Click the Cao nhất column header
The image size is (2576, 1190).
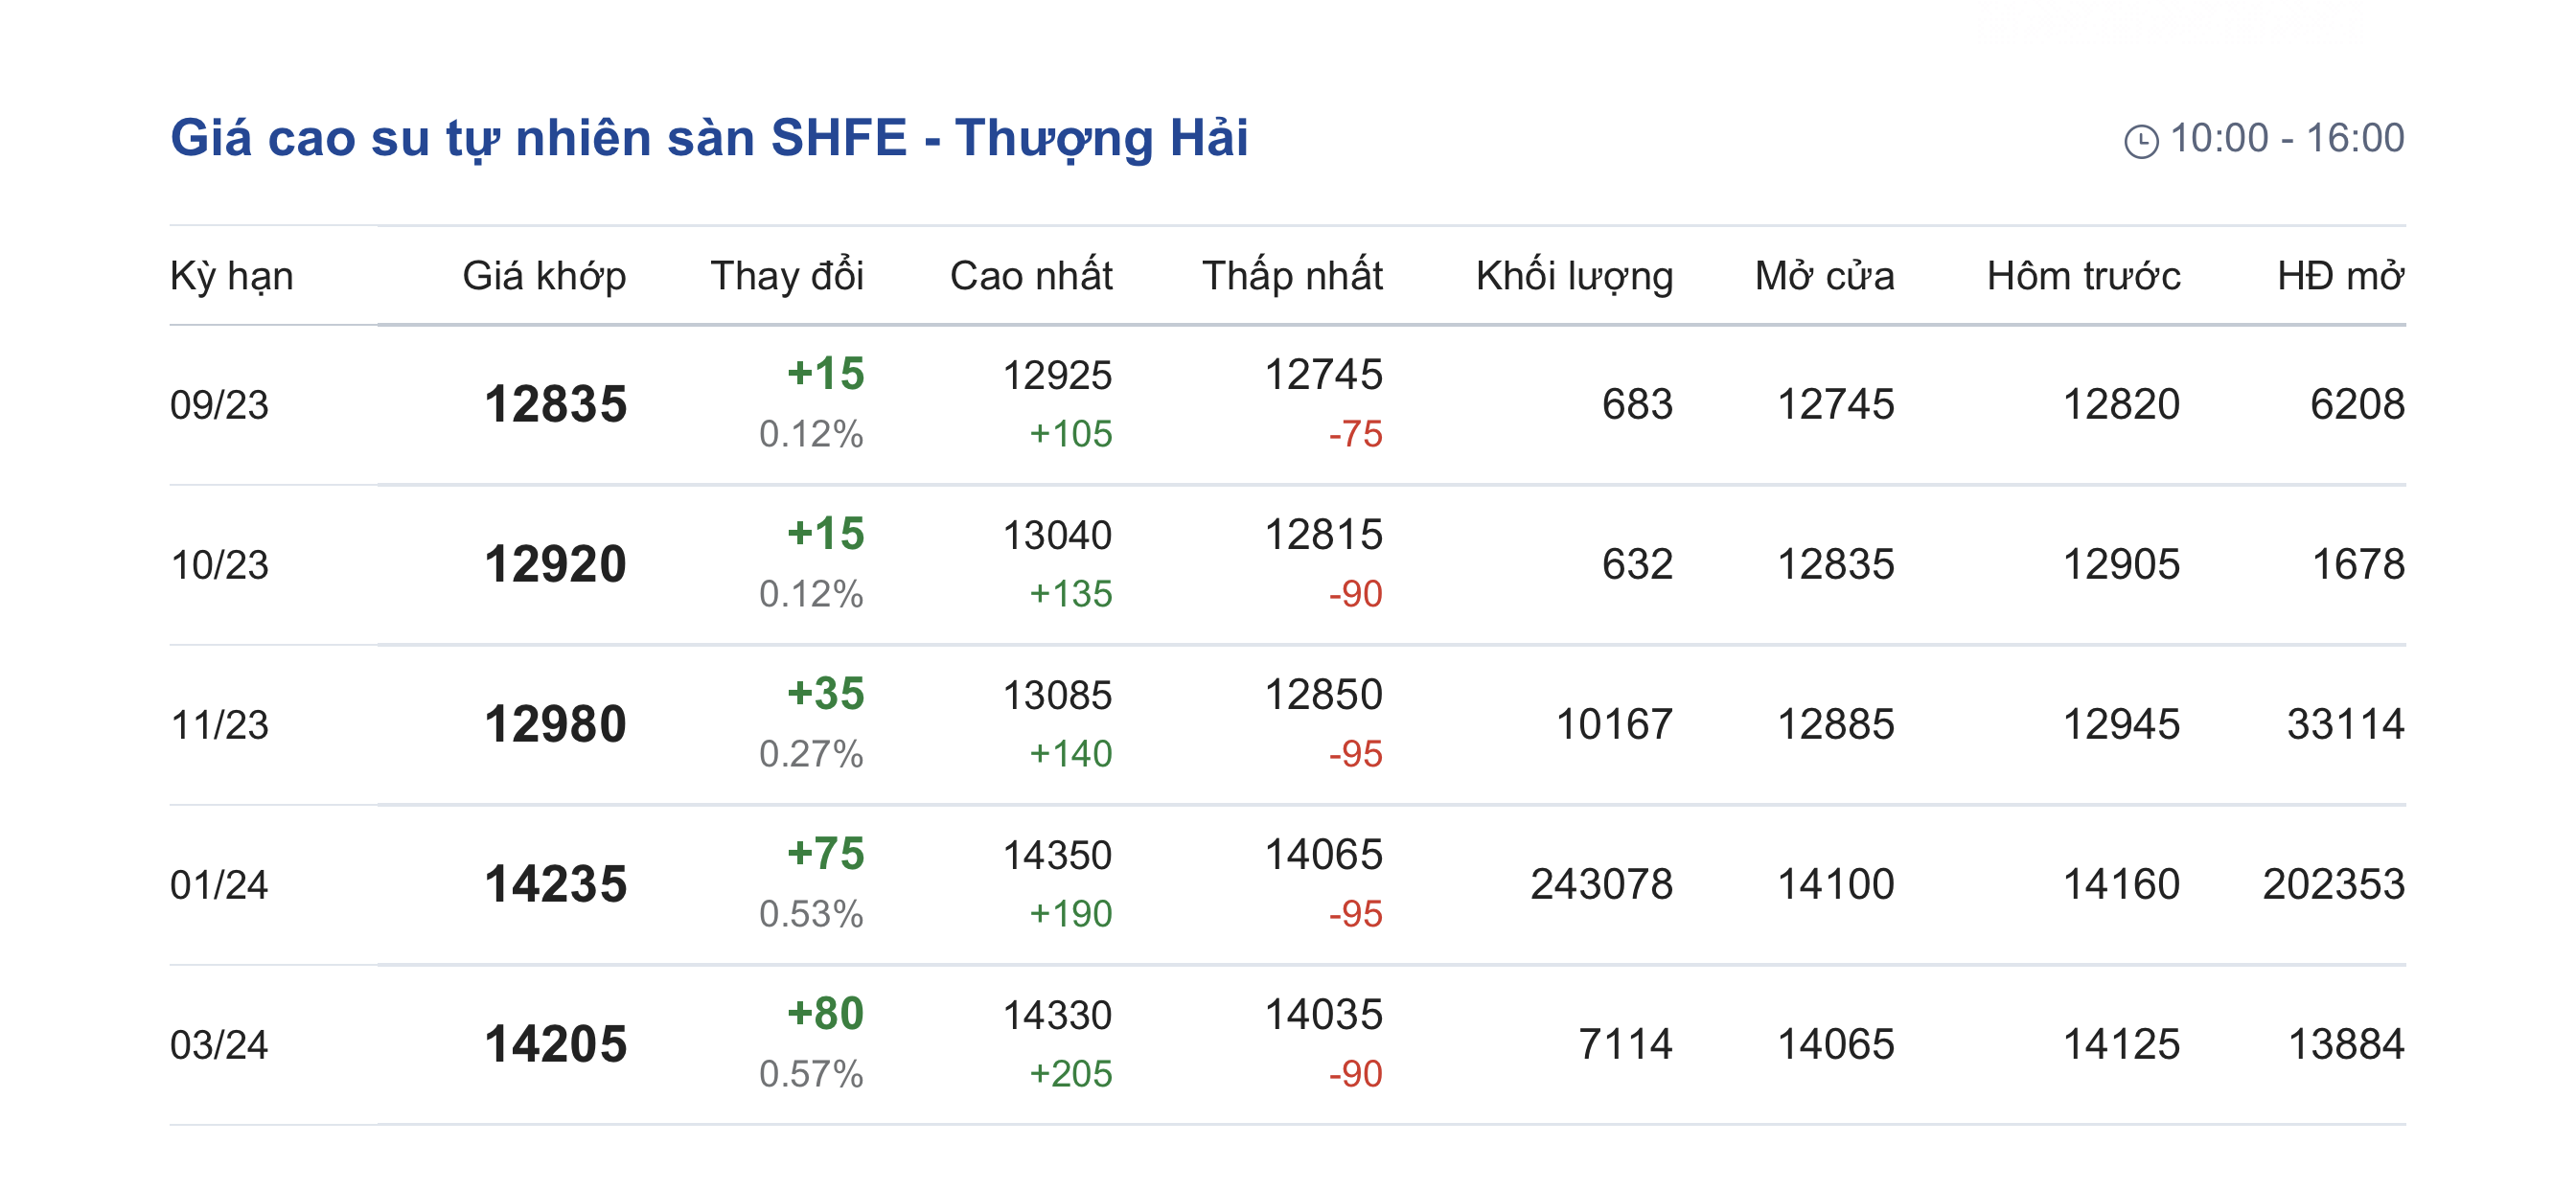1031,276
